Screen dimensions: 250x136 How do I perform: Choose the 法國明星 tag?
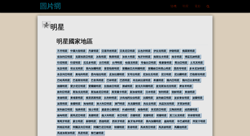(148, 98)
